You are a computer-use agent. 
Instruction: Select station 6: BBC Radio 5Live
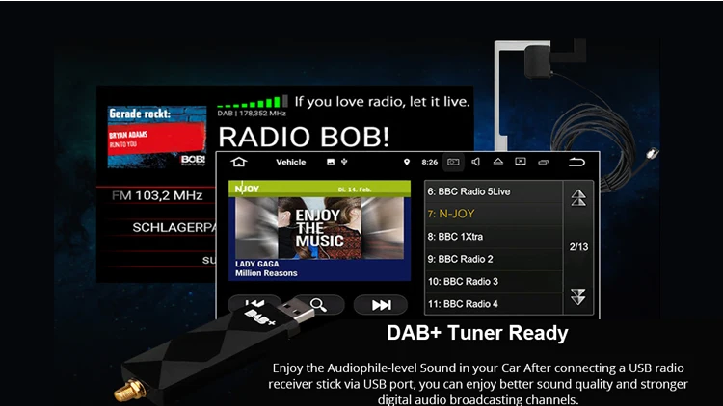click(x=494, y=191)
